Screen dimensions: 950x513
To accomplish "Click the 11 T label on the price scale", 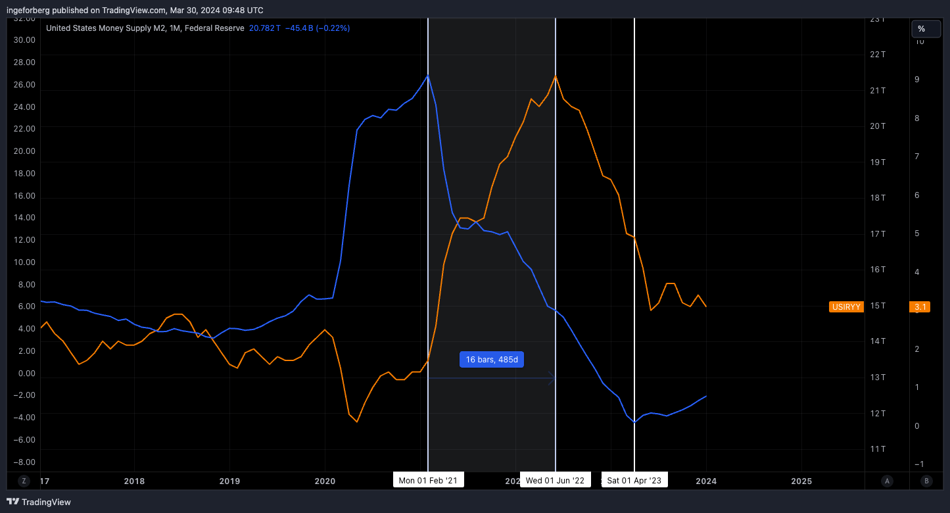I will tap(878, 449).
